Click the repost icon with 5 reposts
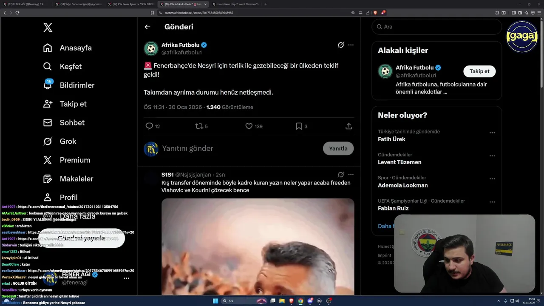 [199, 126]
